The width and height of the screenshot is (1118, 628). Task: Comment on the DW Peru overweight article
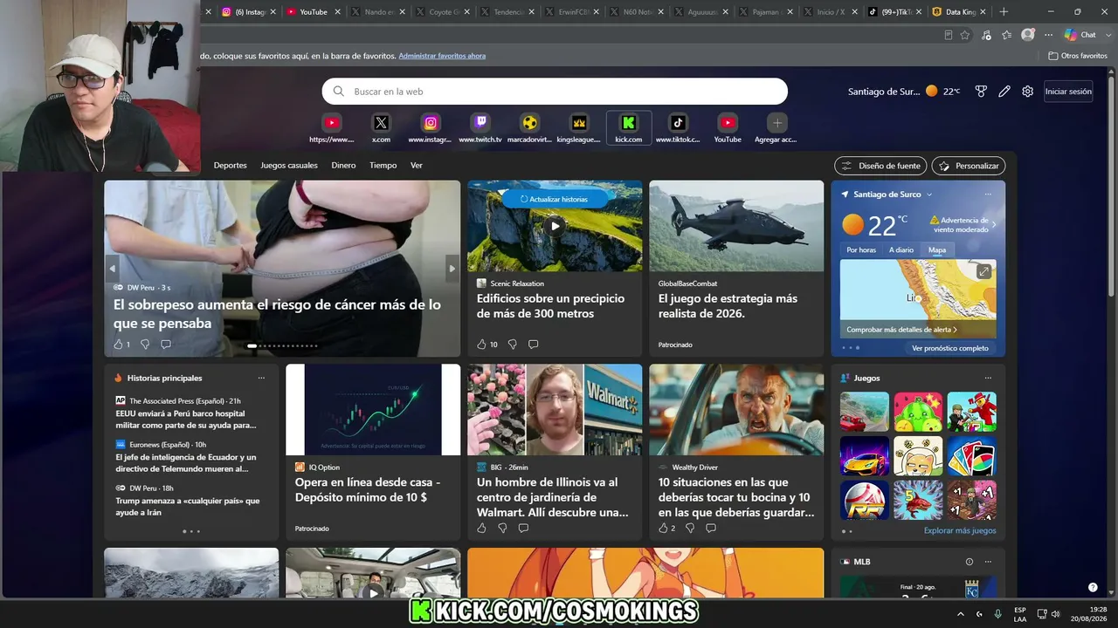coord(166,345)
